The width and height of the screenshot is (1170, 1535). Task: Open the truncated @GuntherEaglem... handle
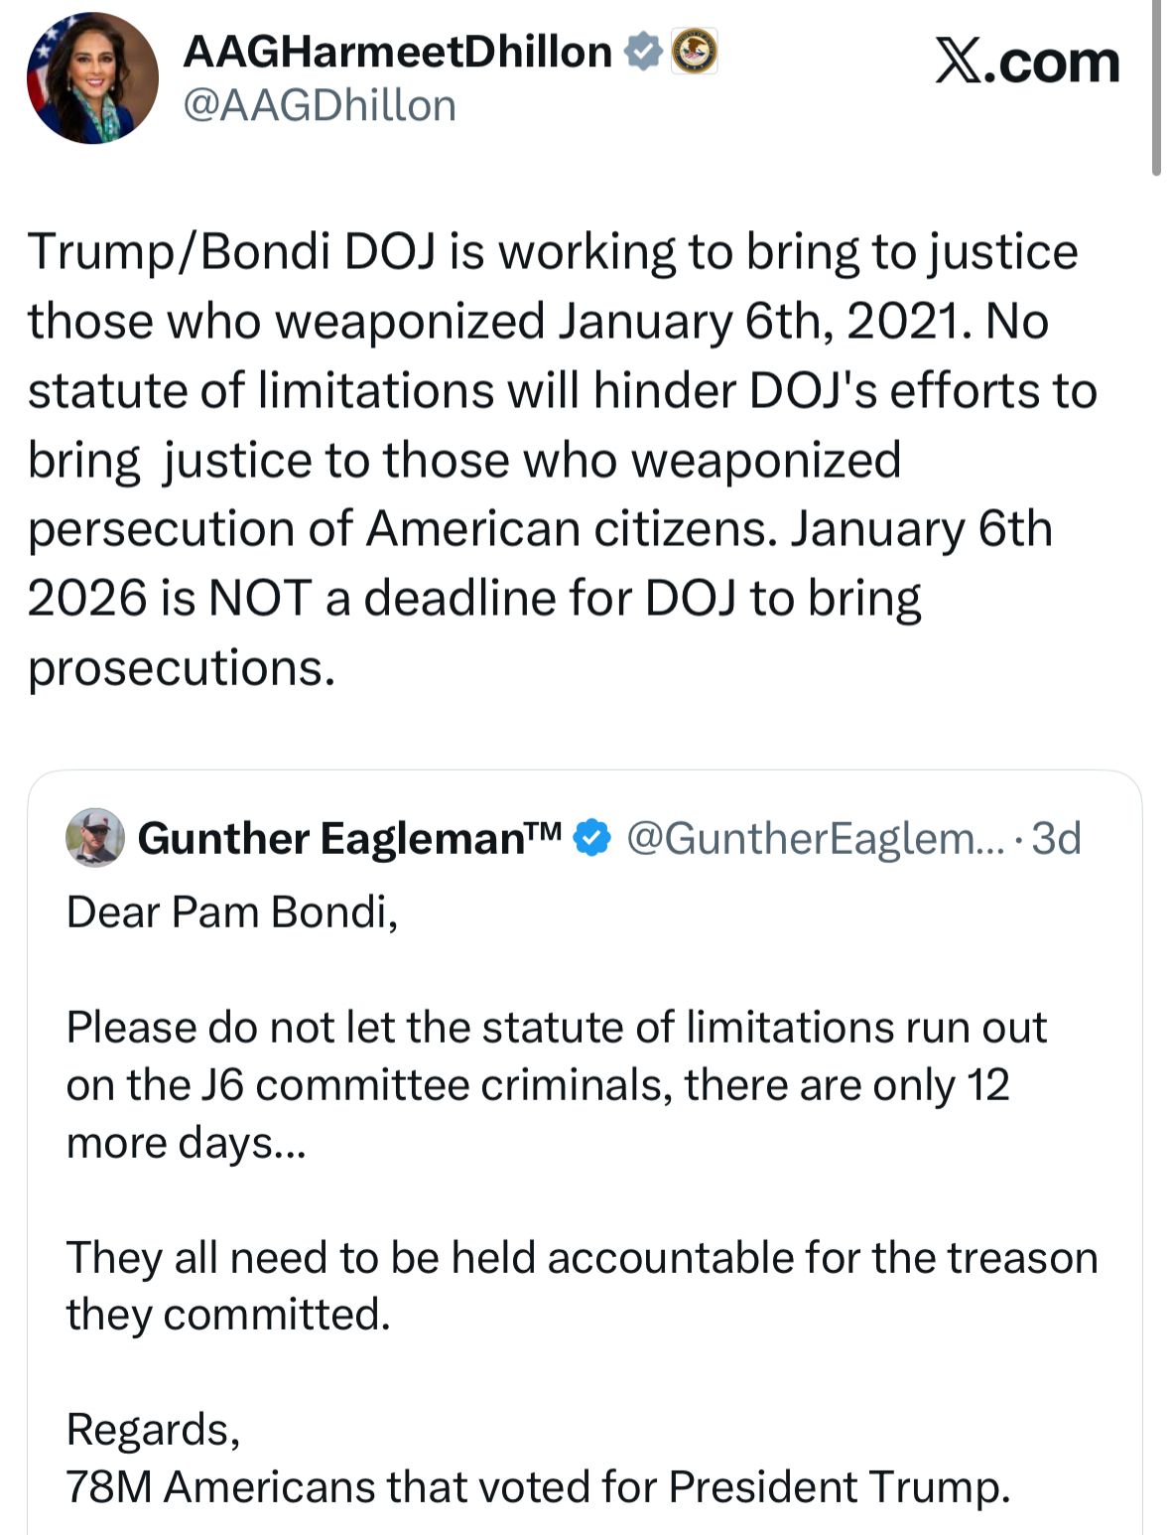[x=816, y=838]
